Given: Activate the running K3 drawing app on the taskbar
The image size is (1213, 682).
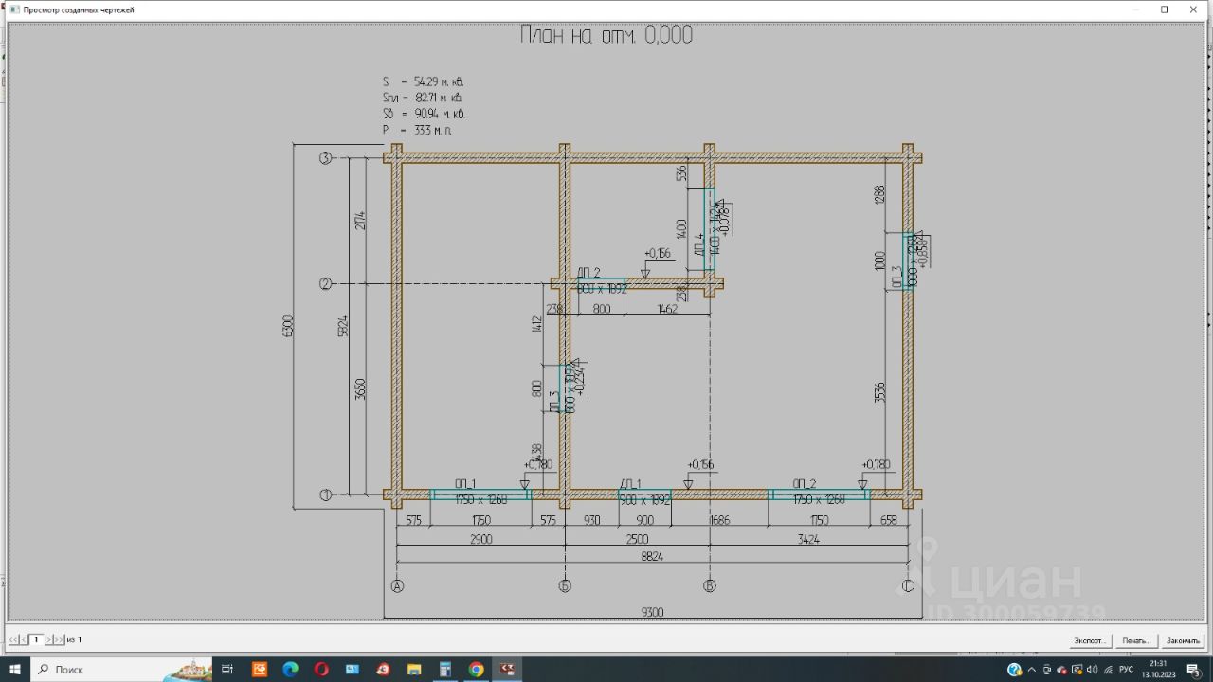Looking at the screenshot, I should point(508,670).
